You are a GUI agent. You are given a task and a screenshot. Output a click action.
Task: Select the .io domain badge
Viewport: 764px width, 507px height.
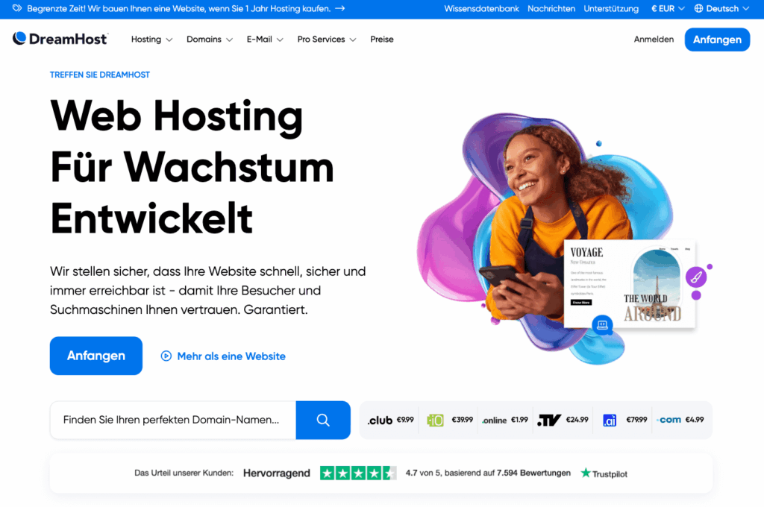point(435,420)
